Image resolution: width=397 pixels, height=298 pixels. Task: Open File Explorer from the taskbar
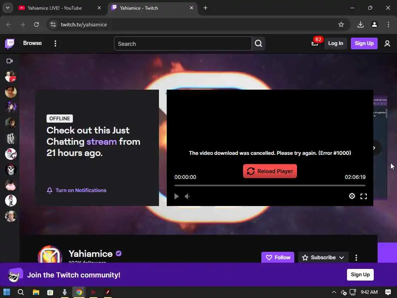(36, 292)
